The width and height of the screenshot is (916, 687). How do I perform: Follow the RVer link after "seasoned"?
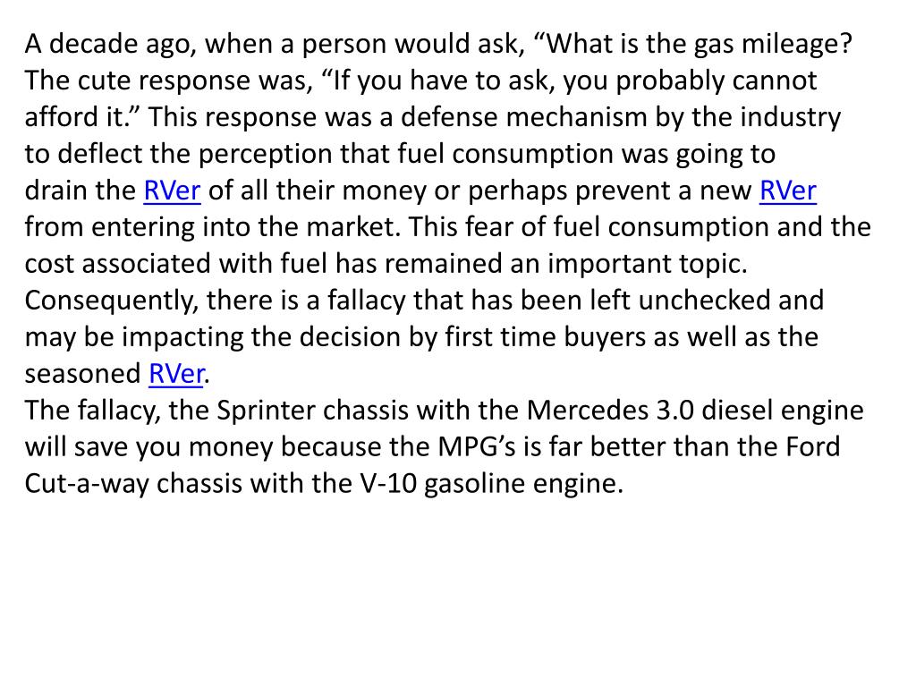pyautogui.click(x=176, y=374)
